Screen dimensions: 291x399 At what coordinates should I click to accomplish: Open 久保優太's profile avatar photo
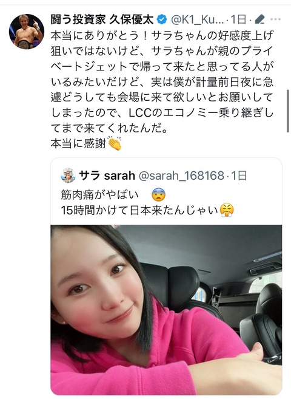(27, 32)
